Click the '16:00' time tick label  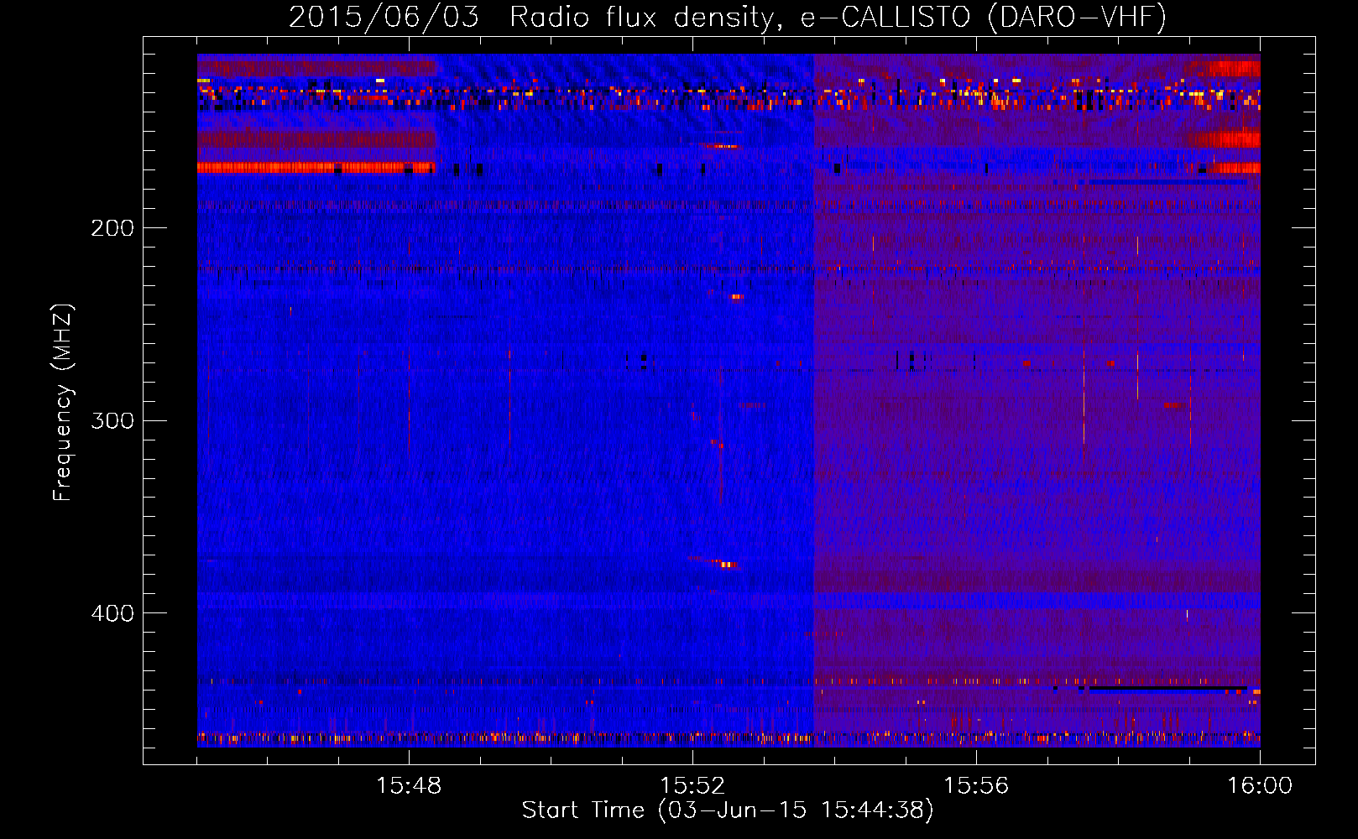[x=1260, y=786]
